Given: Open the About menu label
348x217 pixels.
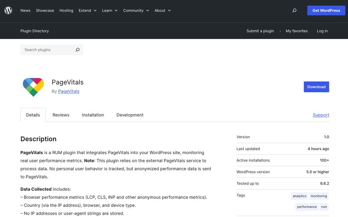Looking at the screenshot, I should 160,10.
